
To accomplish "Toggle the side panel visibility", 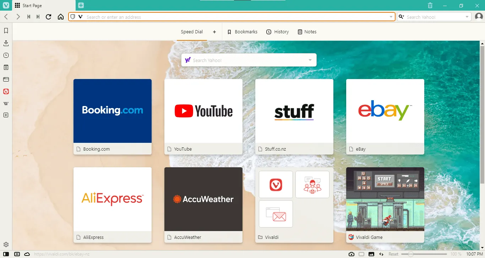I will 6,254.
